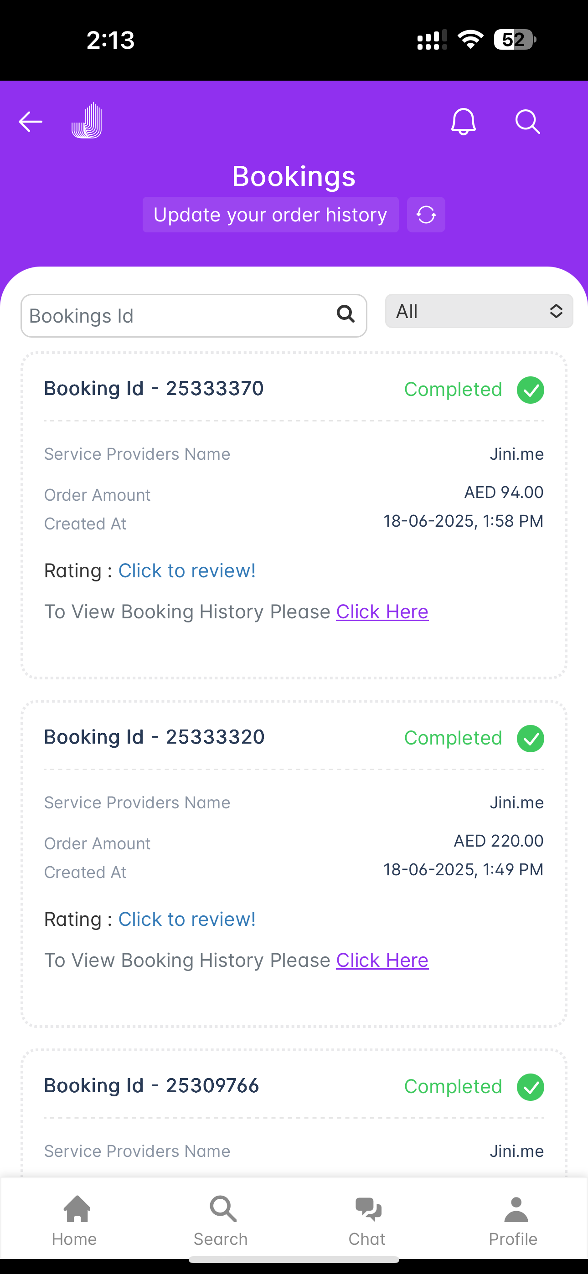Image resolution: width=588 pixels, height=1274 pixels.
Task: Tap green check icon for booking 25333320
Action: (531, 739)
